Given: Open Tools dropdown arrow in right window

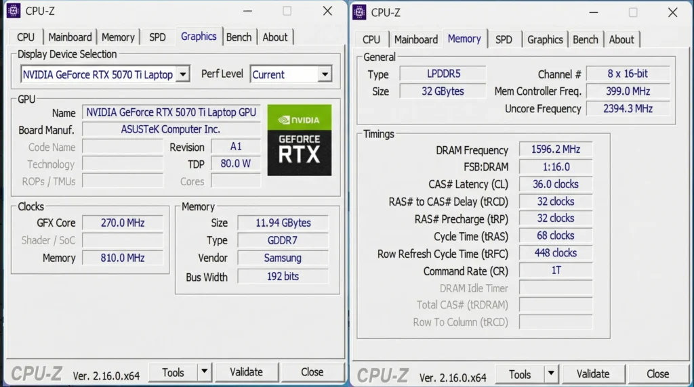Looking at the screenshot, I should click(551, 374).
